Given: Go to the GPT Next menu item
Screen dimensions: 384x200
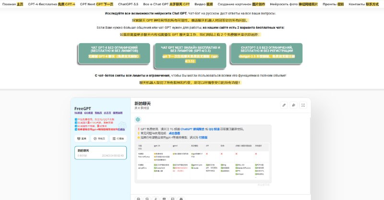Looking at the screenshot, I should (96, 4).
